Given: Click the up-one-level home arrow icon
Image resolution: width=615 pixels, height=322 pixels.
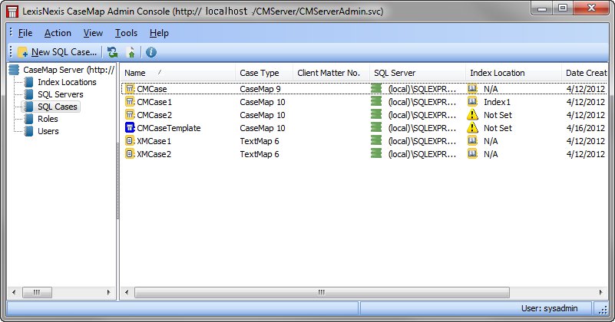Looking at the screenshot, I should pos(131,52).
